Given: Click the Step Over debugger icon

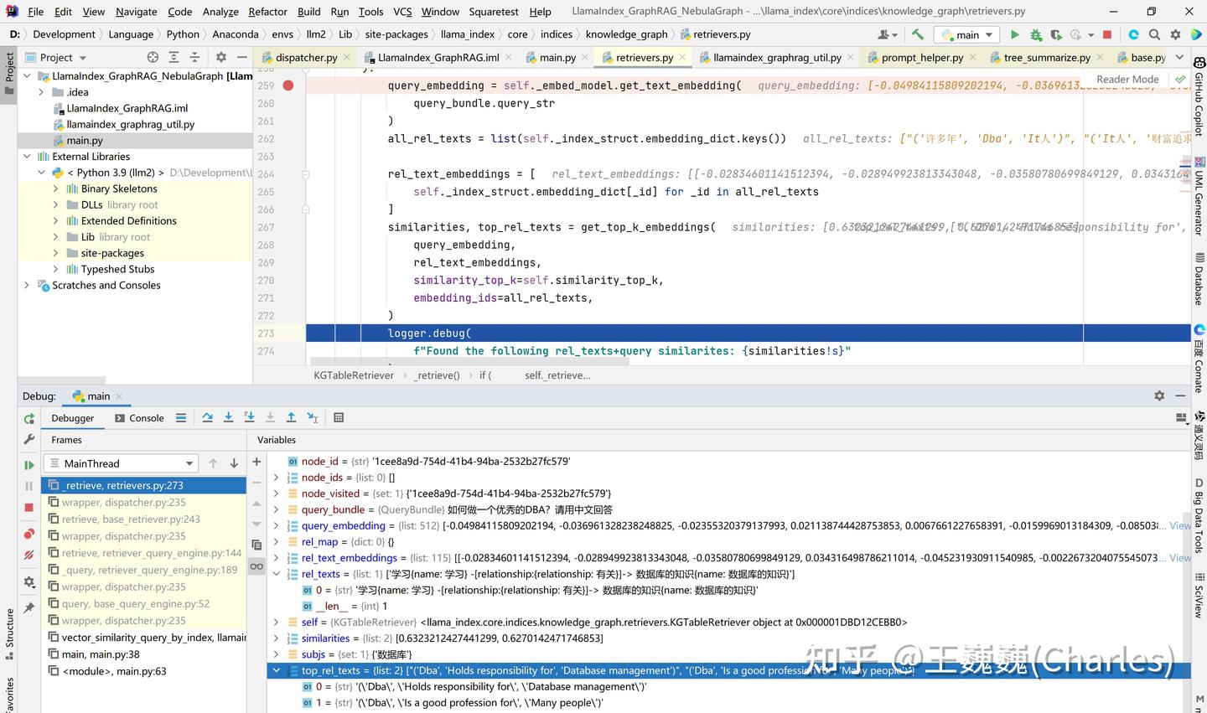Looking at the screenshot, I should click(207, 417).
